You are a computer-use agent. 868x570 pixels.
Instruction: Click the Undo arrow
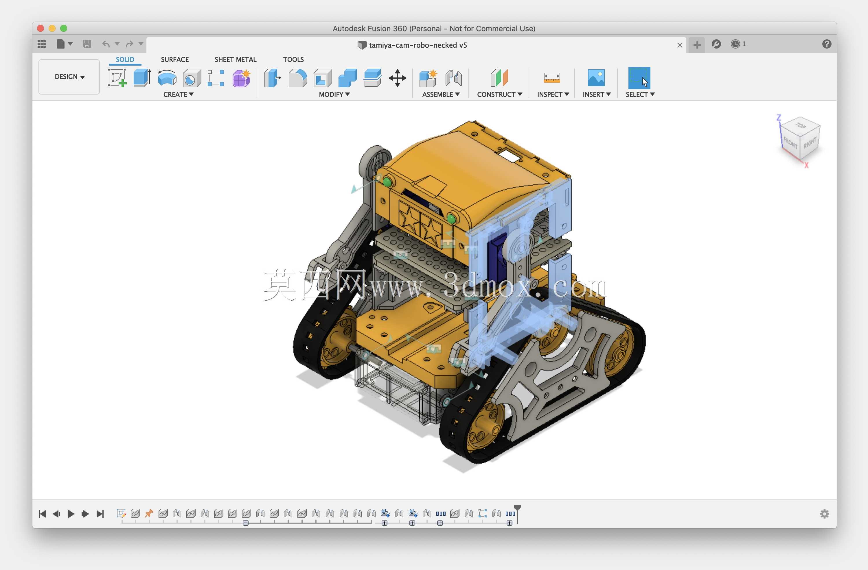106,44
